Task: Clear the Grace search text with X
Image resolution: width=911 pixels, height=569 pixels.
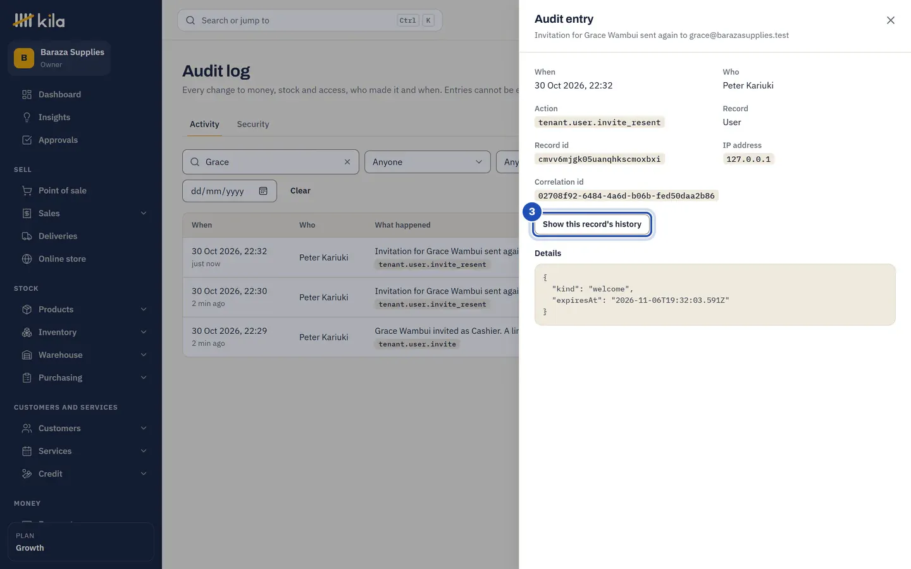Action: (x=347, y=162)
